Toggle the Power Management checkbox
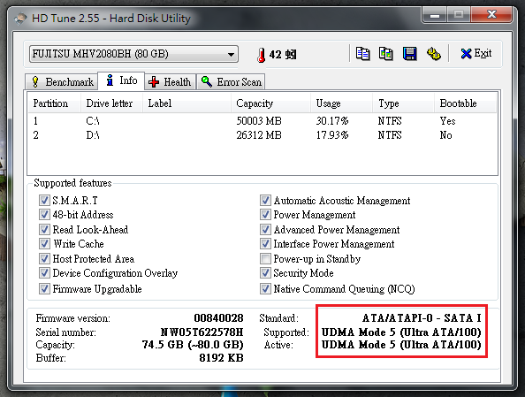The image size is (525, 397). point(265,214)
